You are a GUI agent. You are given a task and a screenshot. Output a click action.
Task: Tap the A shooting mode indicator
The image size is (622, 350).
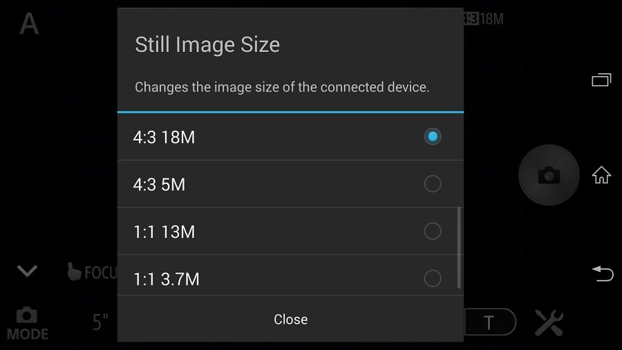click(x=29, y=24)
